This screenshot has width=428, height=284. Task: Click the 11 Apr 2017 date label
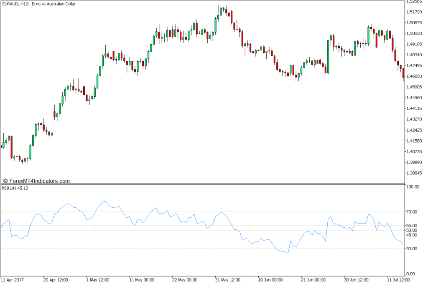(13, 279)
